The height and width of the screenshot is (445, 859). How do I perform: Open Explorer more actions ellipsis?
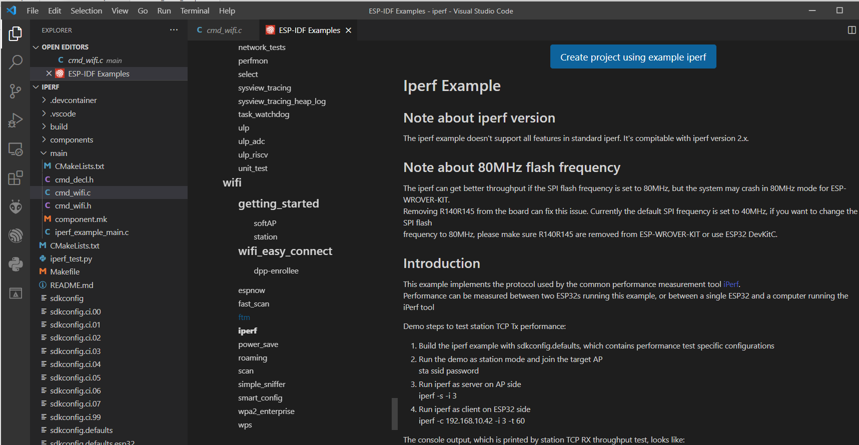[174, 30]
